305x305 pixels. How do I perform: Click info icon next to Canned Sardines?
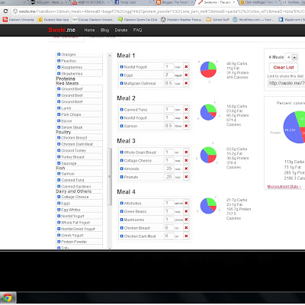tap(59, 186)
